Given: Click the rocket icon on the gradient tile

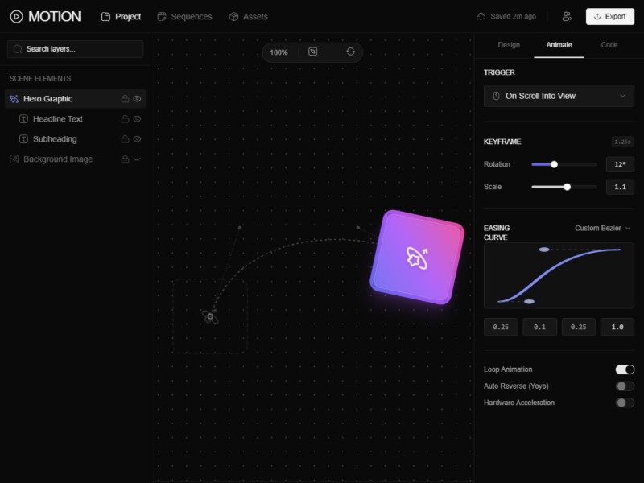Looking at the screenshot, I should 417,258.
